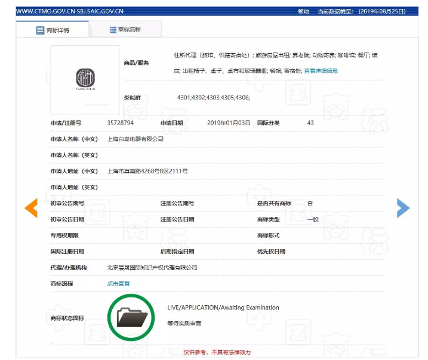The image size is (428, 360).
Task: Click the 申请人名称（英文） label
Action: click(74, 155)
